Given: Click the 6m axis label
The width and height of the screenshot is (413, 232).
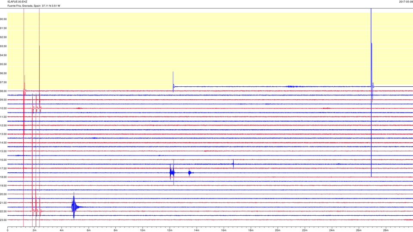Looking at the screenshot, I should (89, 230).
